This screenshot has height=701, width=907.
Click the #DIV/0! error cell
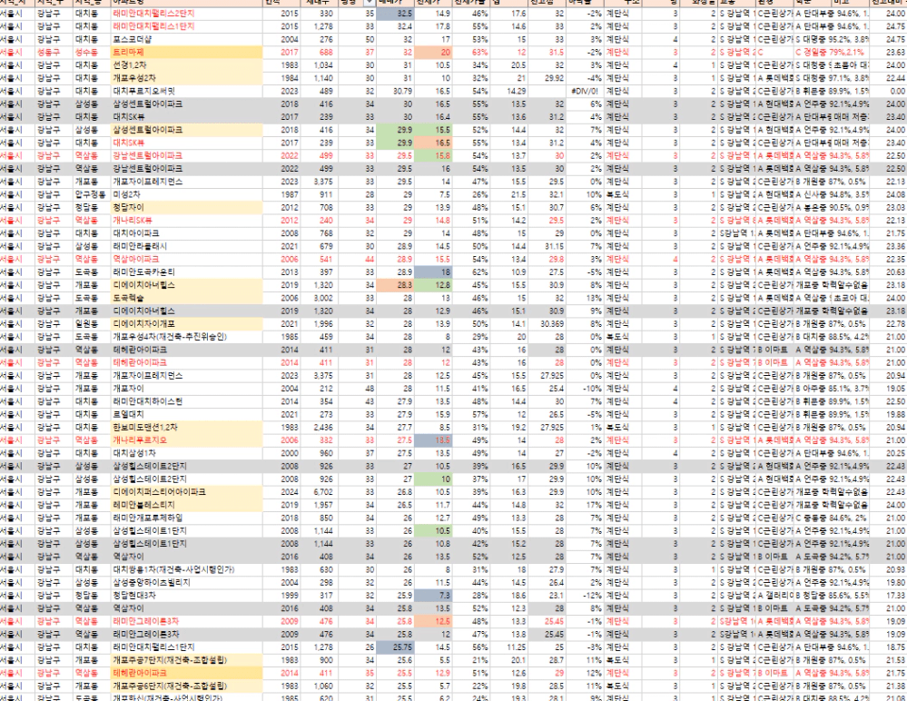(585, 91)
